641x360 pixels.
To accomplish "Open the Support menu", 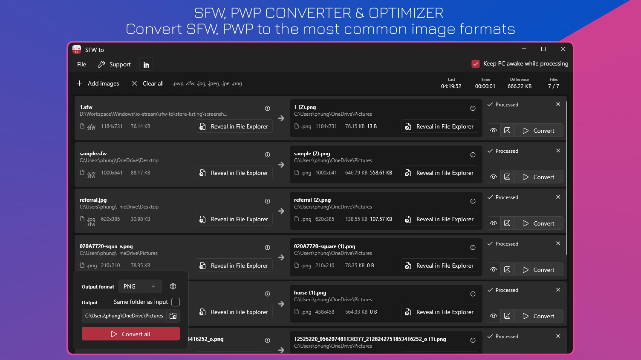I will click(x=114, y=64).
